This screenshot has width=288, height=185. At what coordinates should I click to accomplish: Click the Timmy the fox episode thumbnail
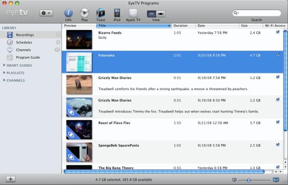79,107
